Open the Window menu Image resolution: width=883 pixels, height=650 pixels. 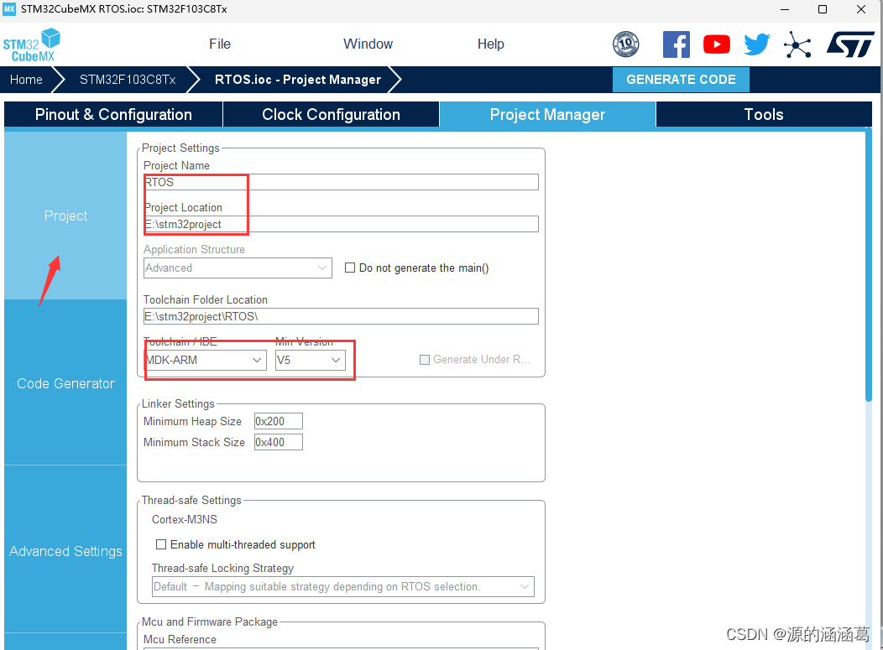[368, 44]
